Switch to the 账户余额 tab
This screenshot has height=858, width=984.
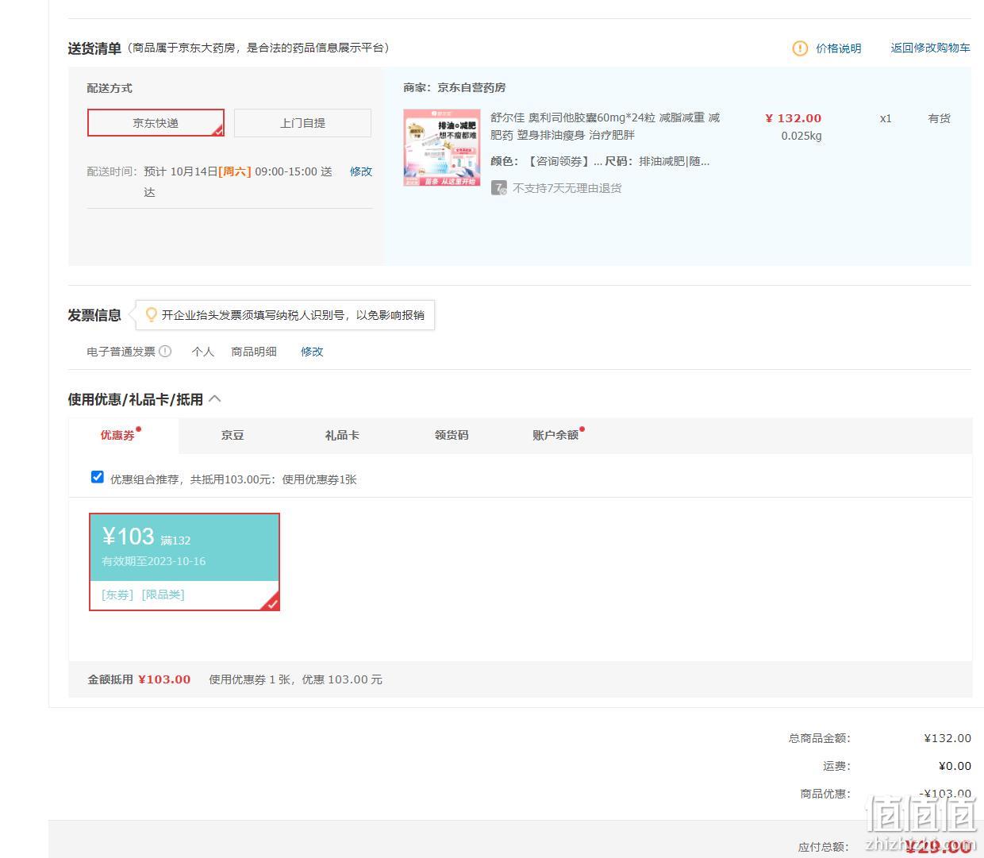point(555,435)
